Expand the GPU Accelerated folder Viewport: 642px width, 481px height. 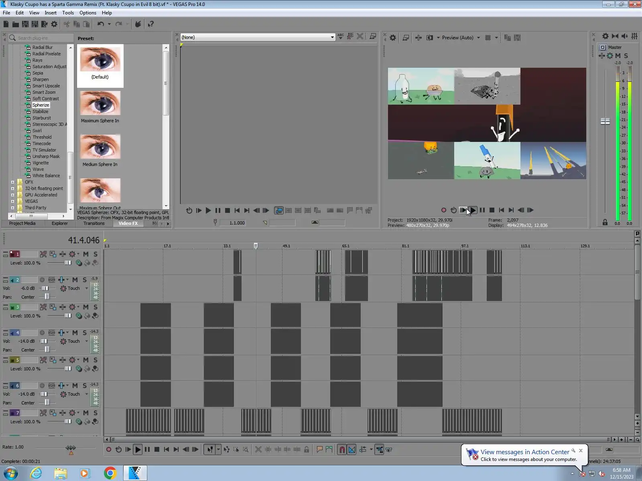pyautogui.click(x=12, y=195)
